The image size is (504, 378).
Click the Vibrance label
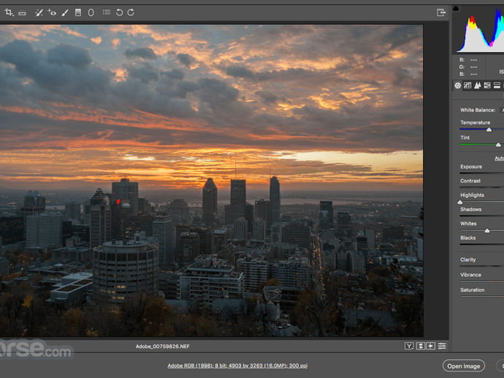click(470, 275)
